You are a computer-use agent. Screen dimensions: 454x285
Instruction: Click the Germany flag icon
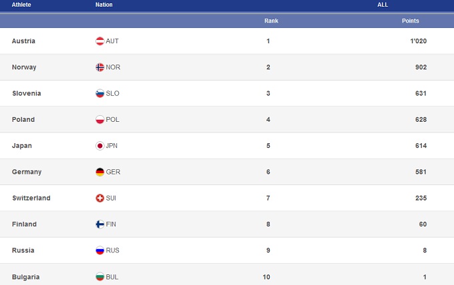[100, 172]
